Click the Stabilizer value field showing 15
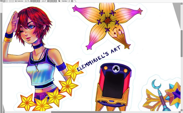Viewport: 183px width, 113px height. pos(69,1)
